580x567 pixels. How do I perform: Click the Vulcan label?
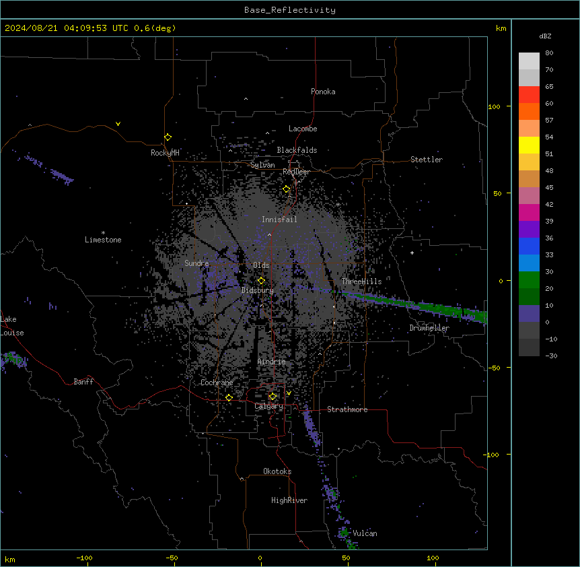(x=365, y=533)
